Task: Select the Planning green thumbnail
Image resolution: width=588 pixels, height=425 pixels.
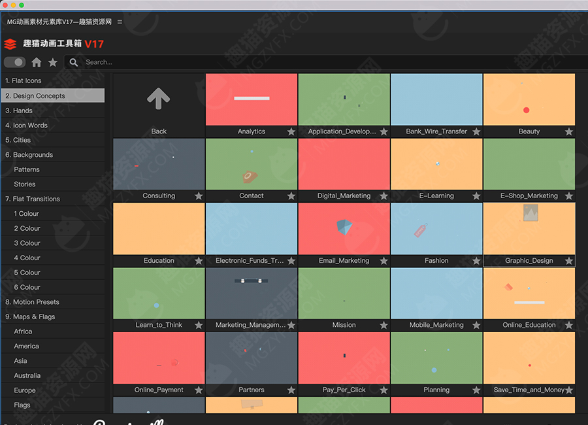Action: [436, 358]
